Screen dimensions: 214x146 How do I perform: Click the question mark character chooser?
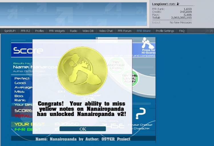coord(140,113)
